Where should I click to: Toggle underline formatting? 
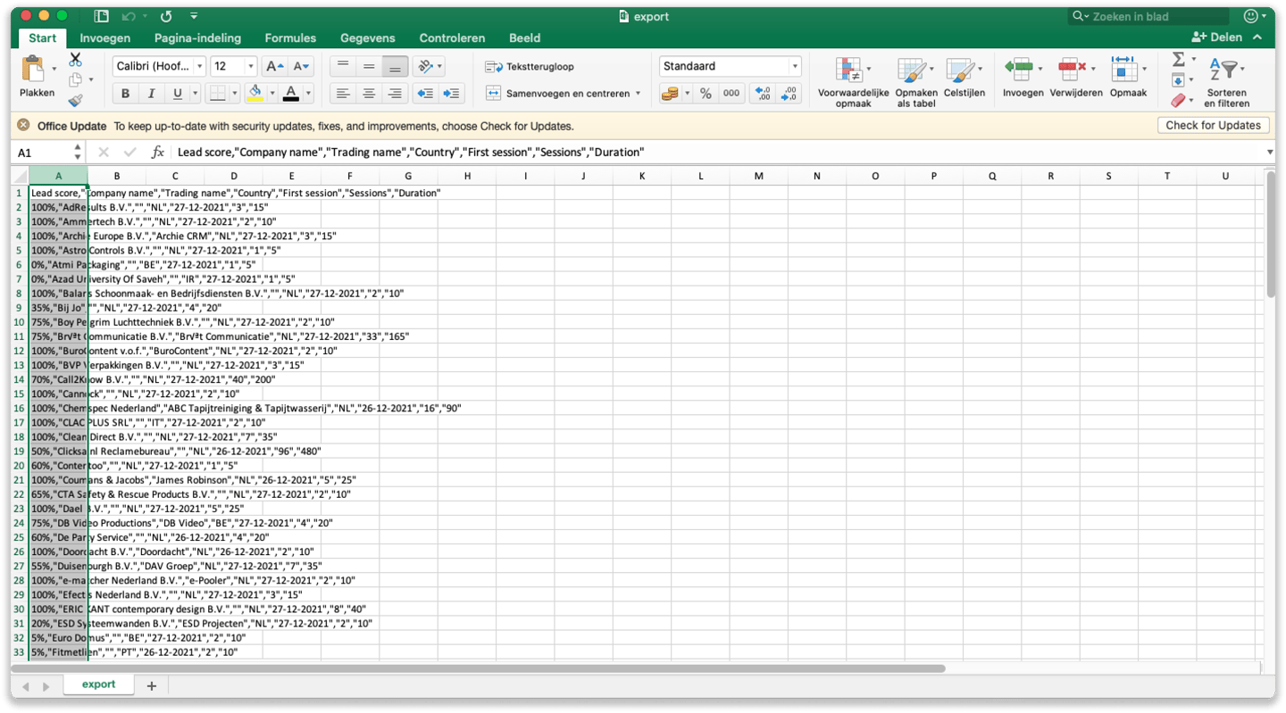click(x=178, y=94)
